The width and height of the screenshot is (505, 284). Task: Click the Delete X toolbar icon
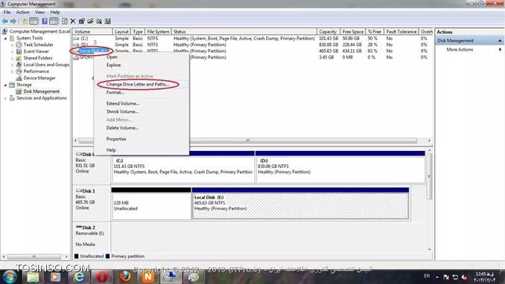(x=73, y=22)
